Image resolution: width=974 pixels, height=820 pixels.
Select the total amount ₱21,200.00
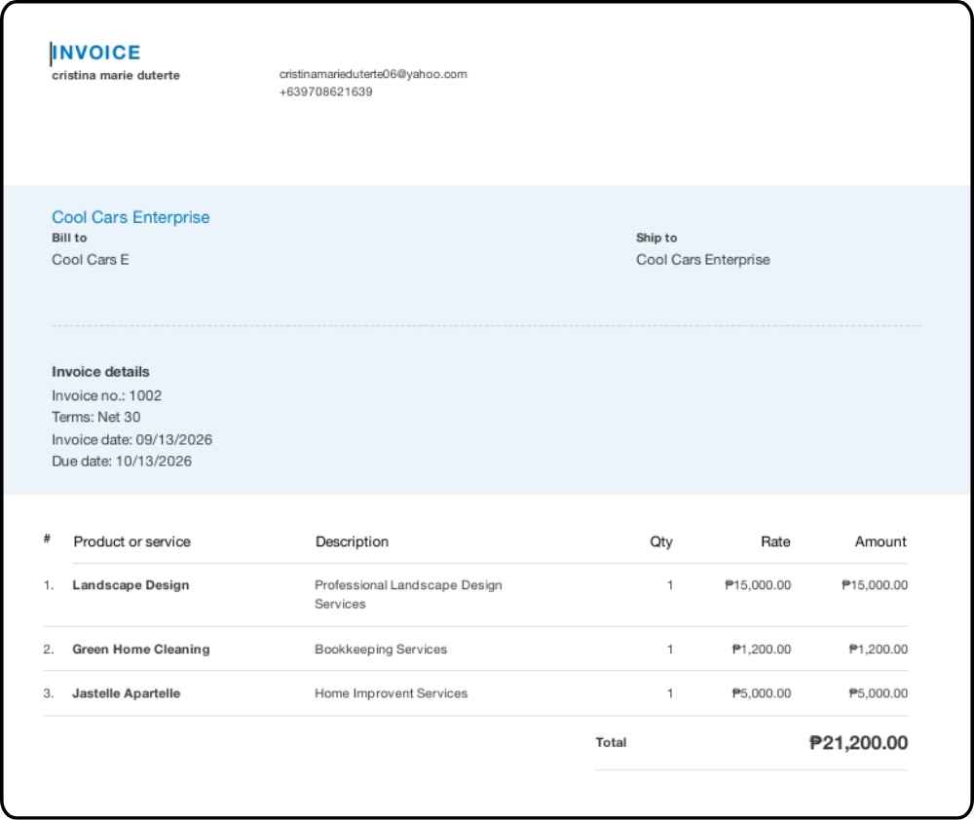pos(858,742)
